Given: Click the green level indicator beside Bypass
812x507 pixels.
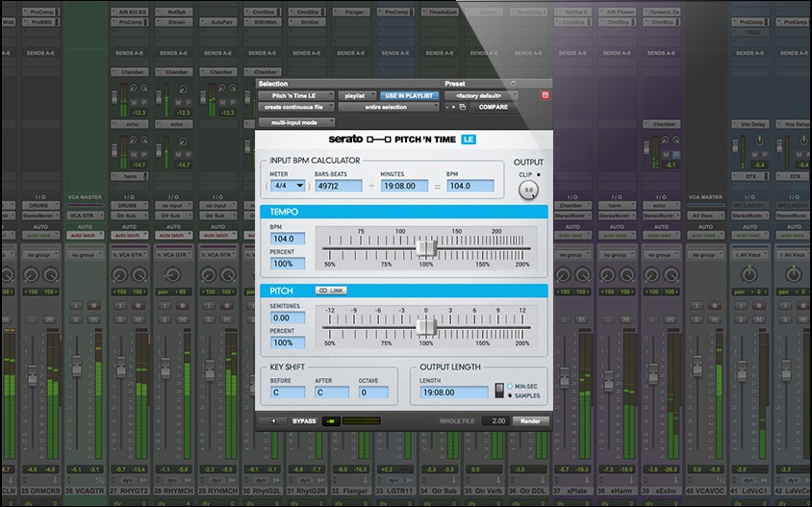Looking at the screenshot, I should (x=331, y=420).
